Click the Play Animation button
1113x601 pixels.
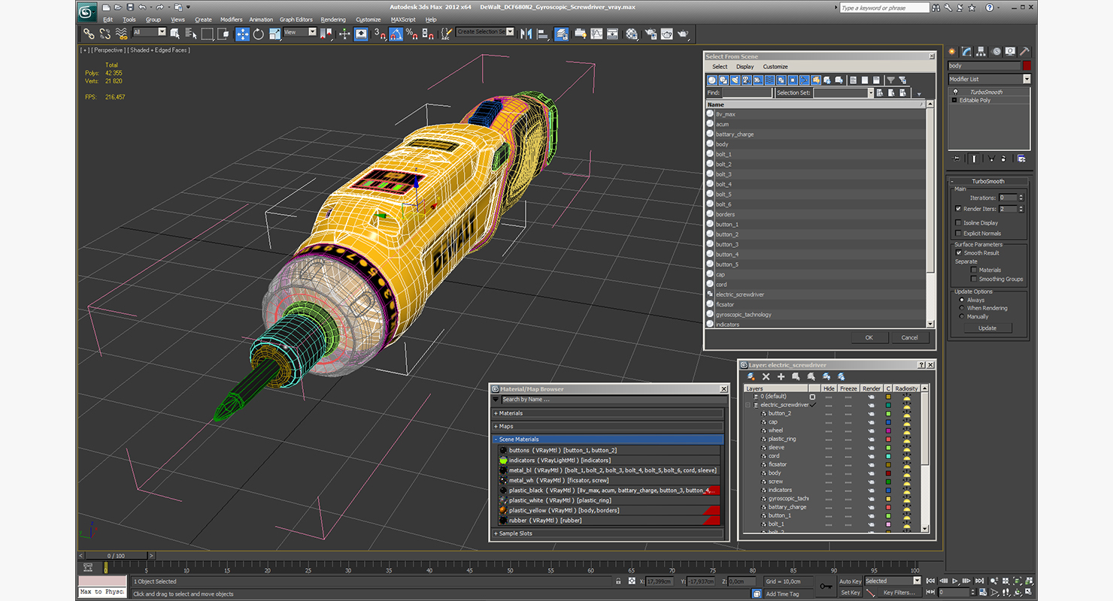[955, 581]
